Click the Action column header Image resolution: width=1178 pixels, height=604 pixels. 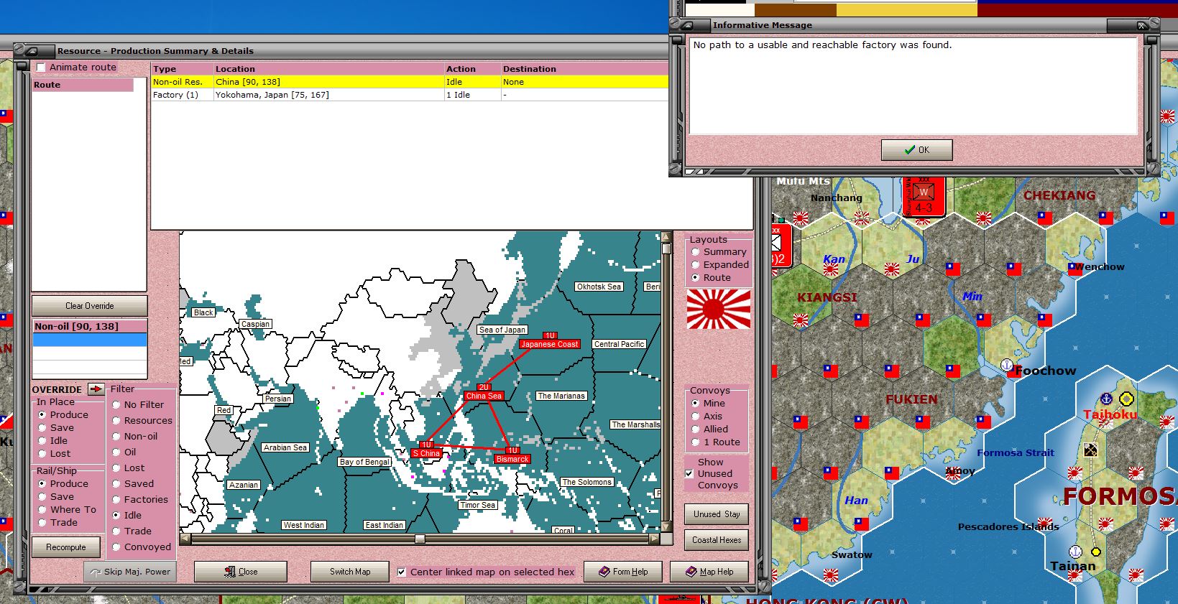pyautogui.click(x=472, y=69)
